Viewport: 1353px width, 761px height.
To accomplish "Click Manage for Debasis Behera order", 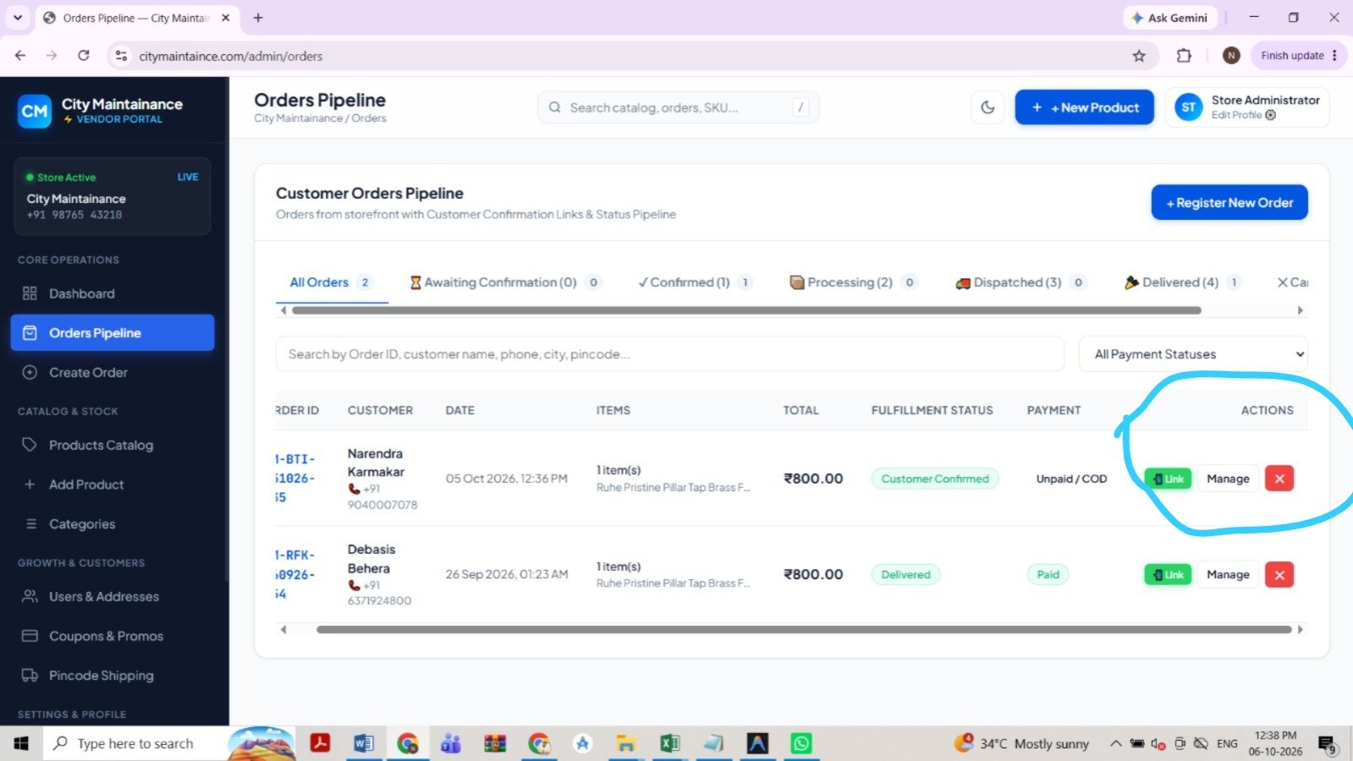I will click(1228, 575).
